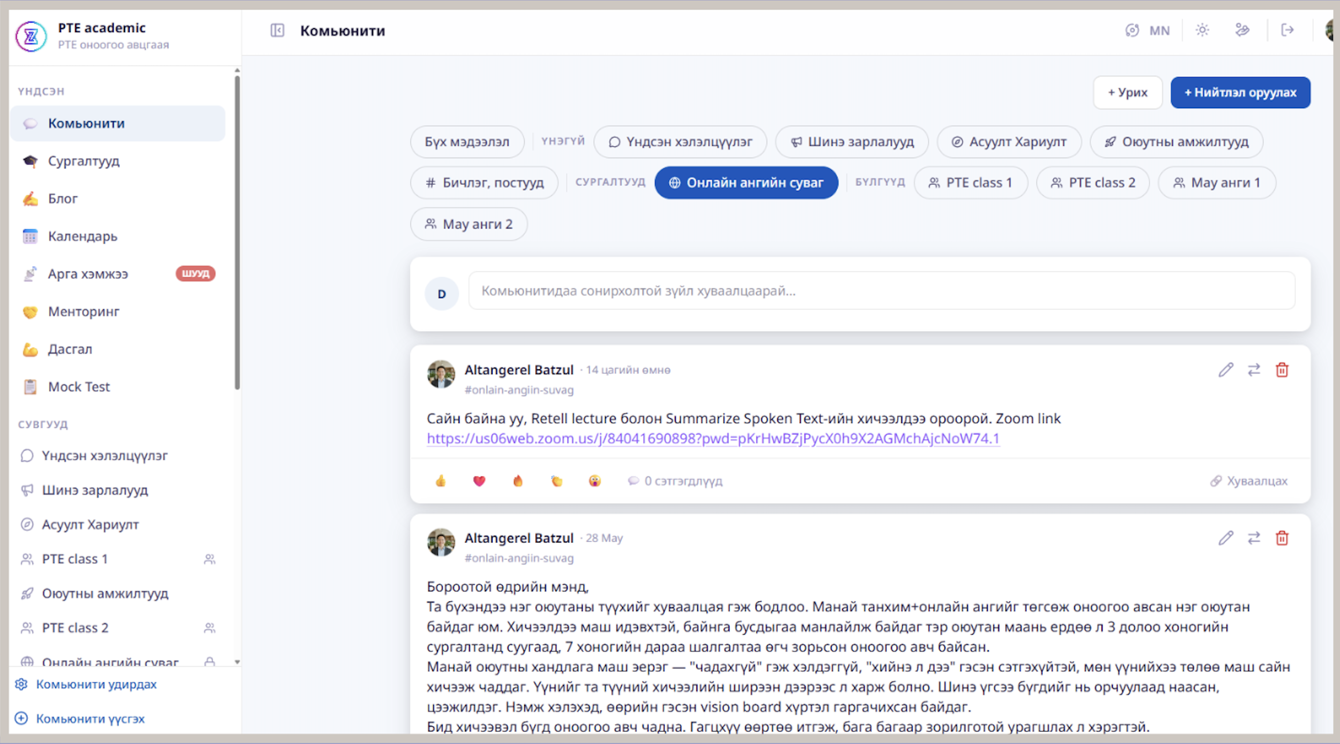This screenshot has width=1340, height=744.
Task: Click + Нийтлэл оруулах button
Action: click(1240, 92)
